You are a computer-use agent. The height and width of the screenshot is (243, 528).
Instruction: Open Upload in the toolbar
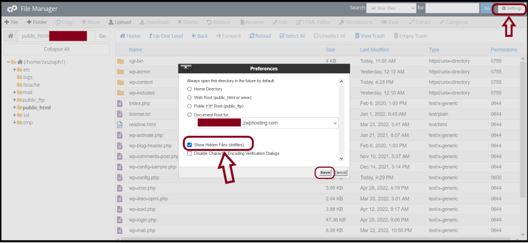(x=120, y=22)
